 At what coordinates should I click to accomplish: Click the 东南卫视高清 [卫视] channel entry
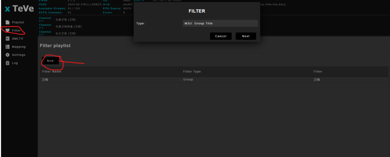click(x=69, y=27)
